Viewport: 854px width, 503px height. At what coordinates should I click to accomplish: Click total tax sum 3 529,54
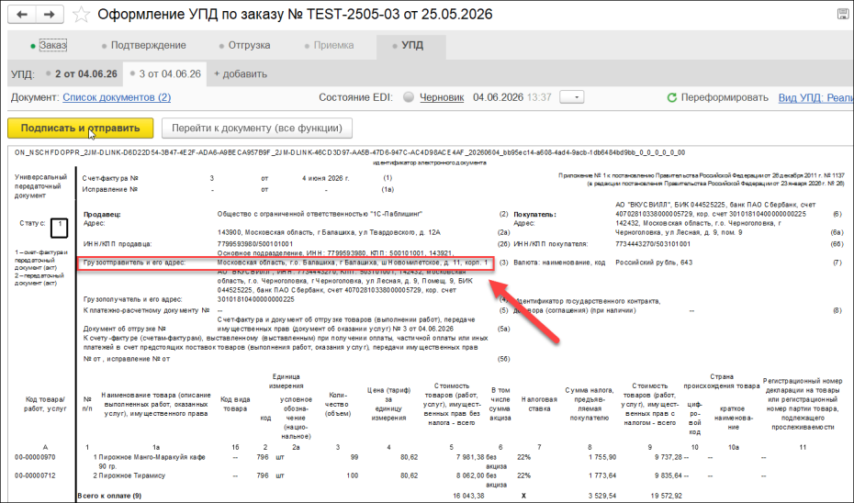click(602, 496)
